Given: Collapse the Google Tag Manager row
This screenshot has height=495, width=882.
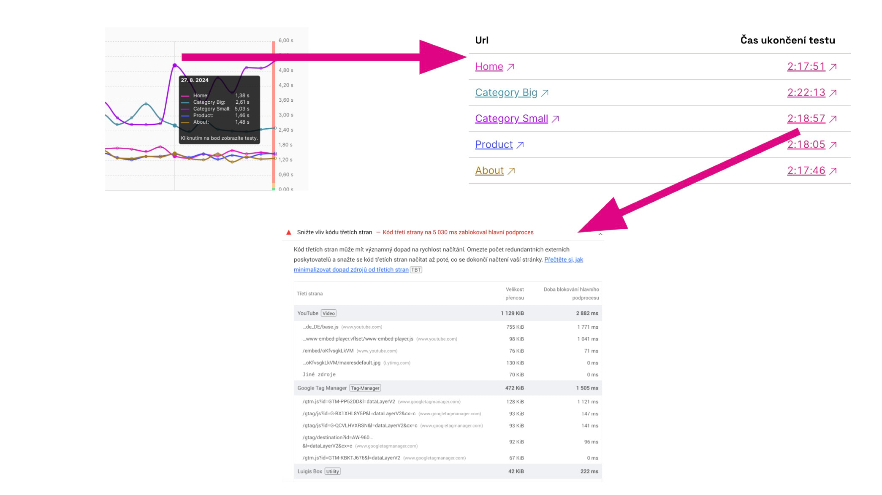Looking at the screenshot, I should coord(322,388).
